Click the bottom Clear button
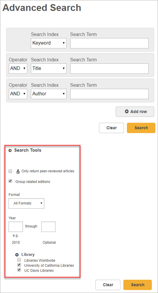The height and width of the screenshot is (293, 158). [108, 285]
